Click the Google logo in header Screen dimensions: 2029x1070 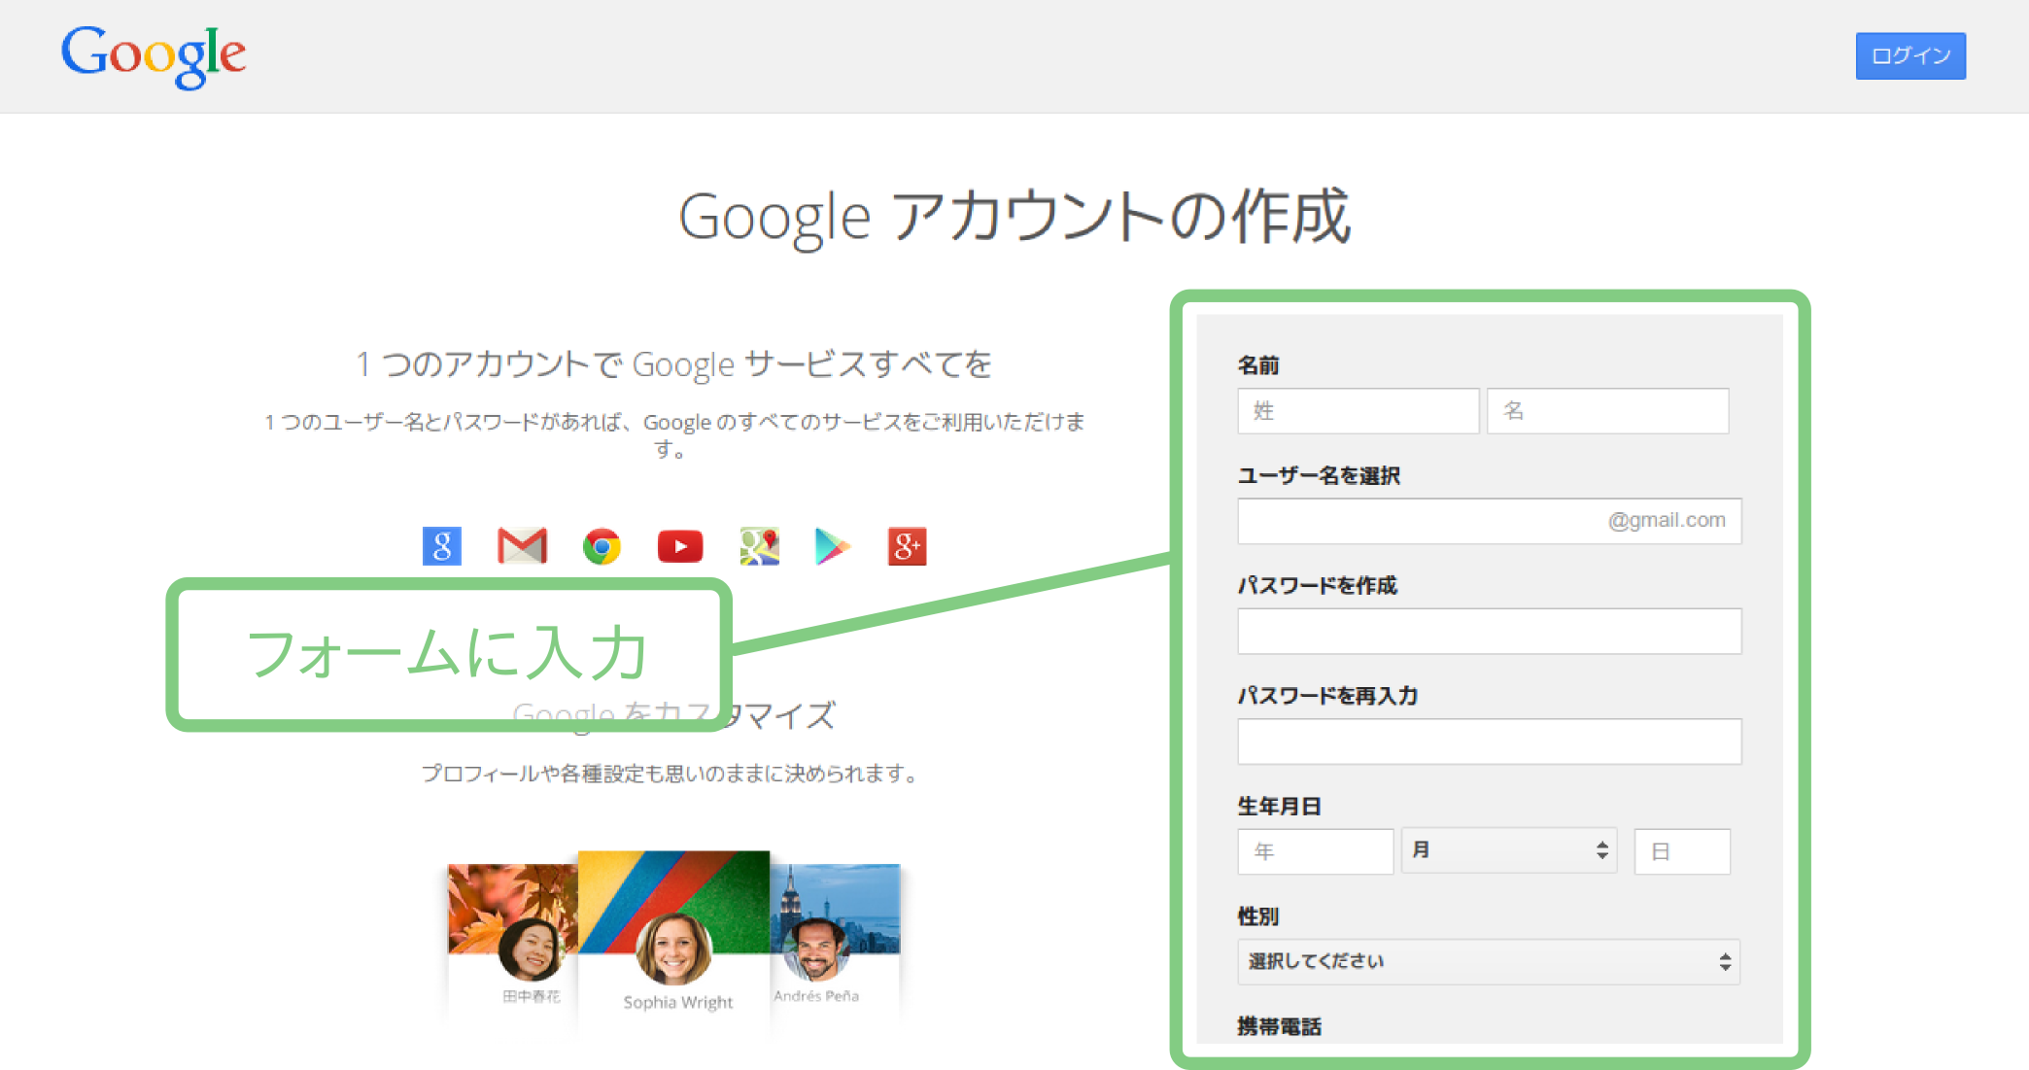pyautogui.click(x=154, y=56)
